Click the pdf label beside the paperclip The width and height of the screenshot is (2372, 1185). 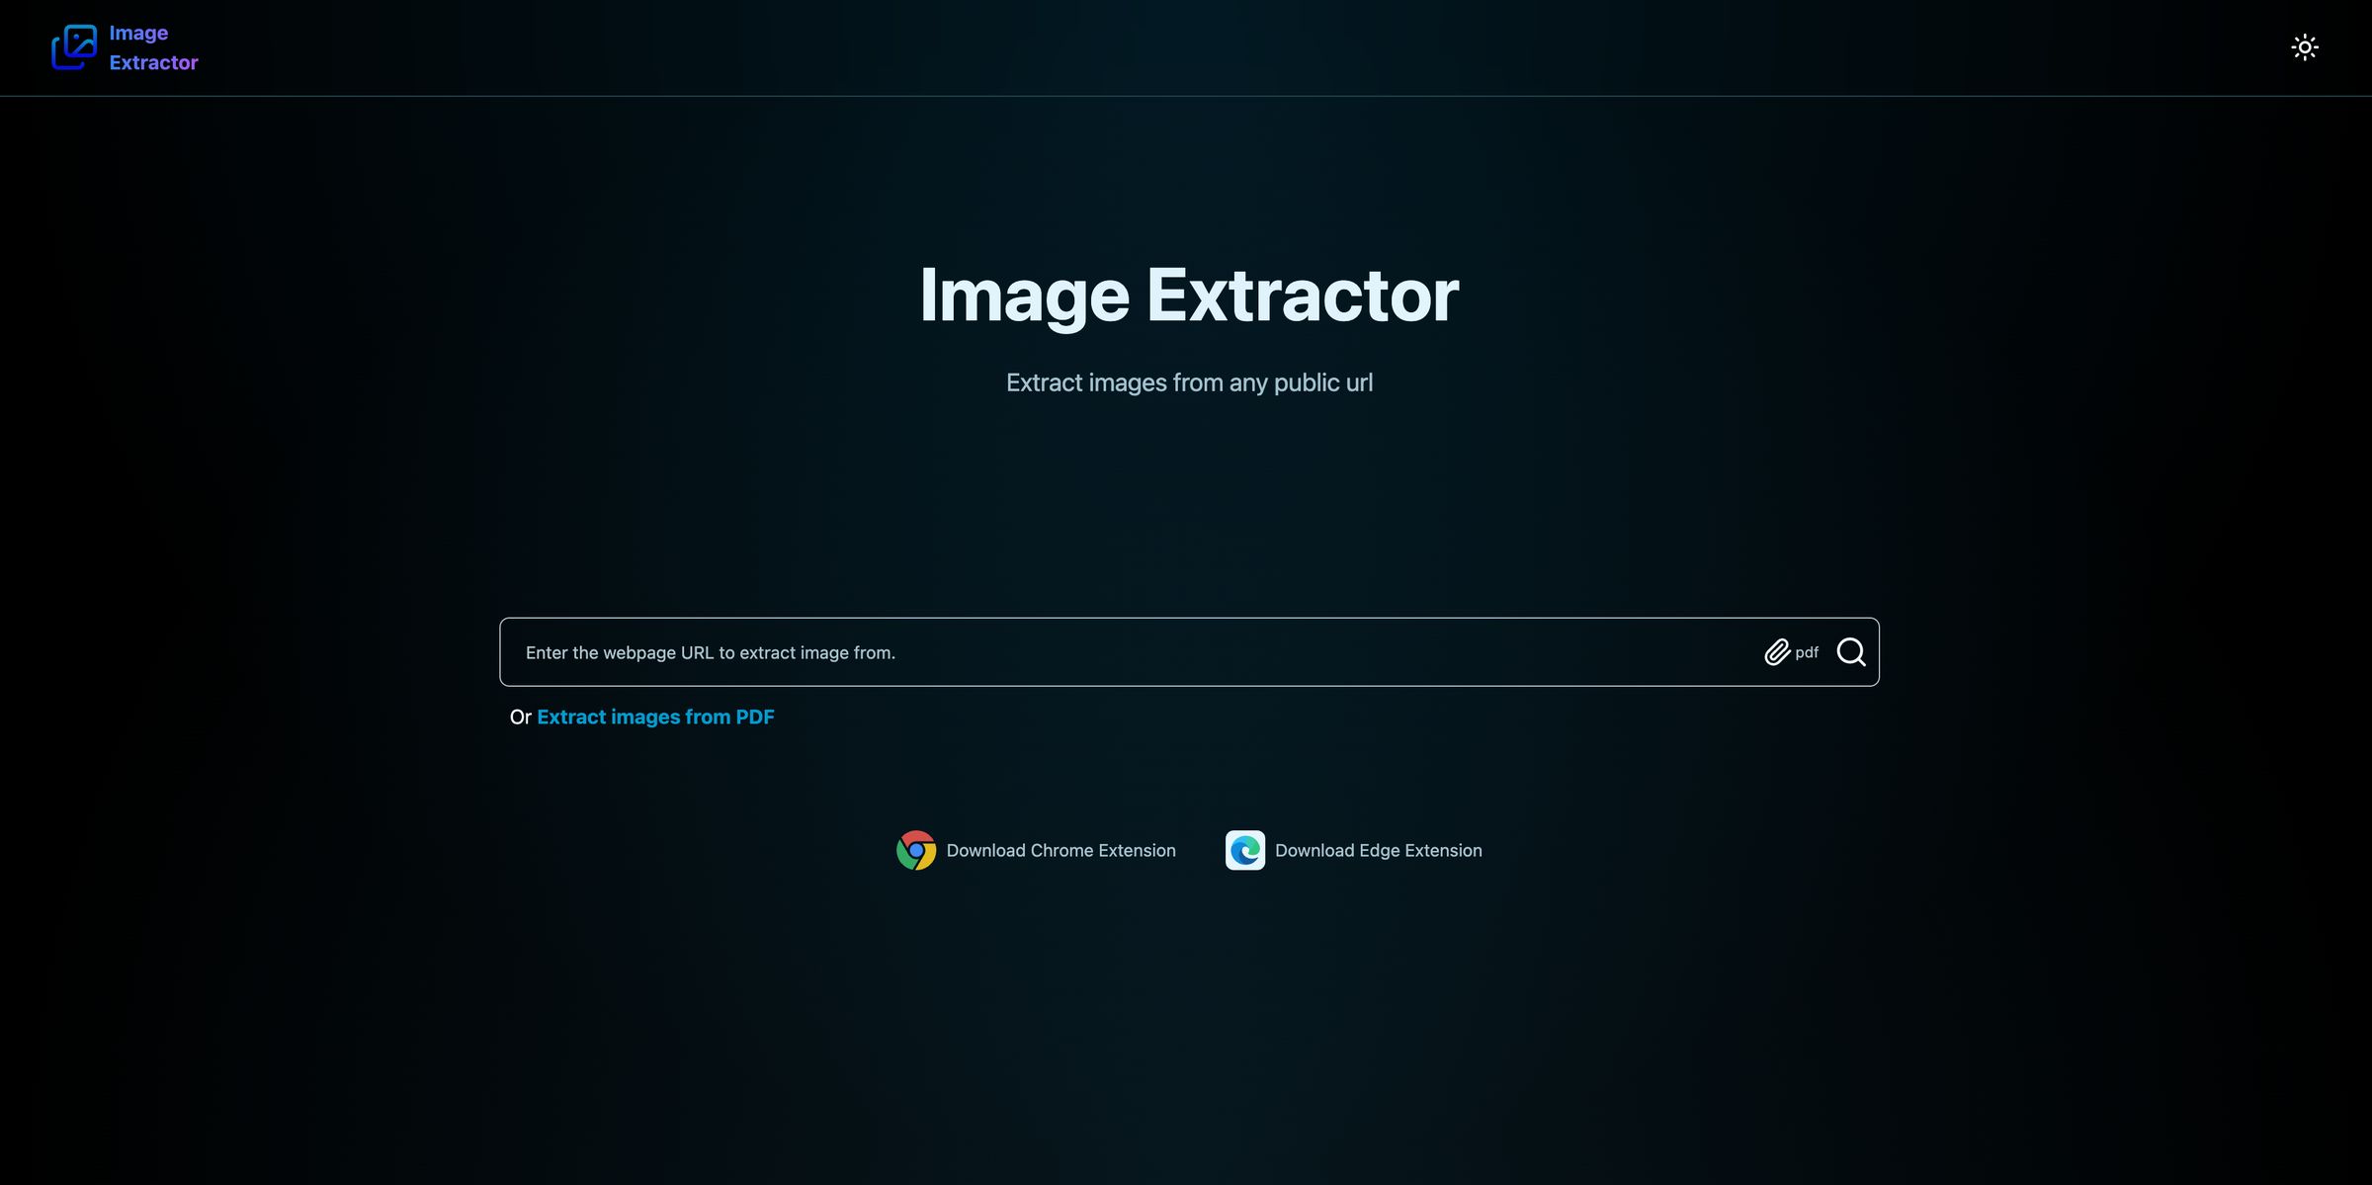tap(1807, 653)
